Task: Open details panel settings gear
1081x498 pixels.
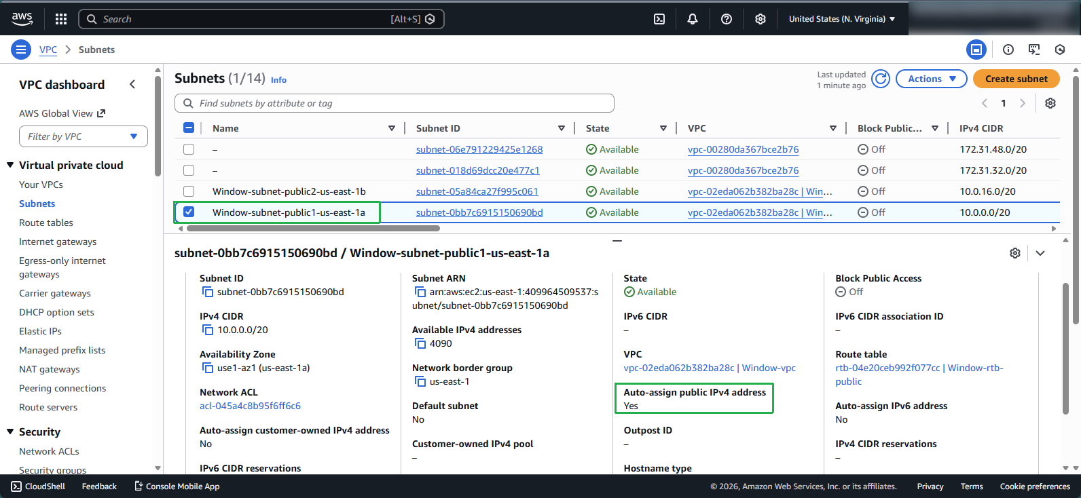Action: point(1015,253)
